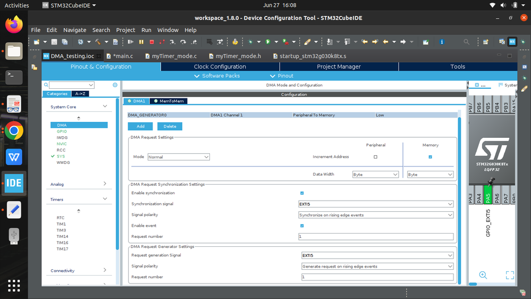Open the Synchronization signal EXTI5 dropdown
The height and width of the screenshot is (299, 531).
(376, 204)
